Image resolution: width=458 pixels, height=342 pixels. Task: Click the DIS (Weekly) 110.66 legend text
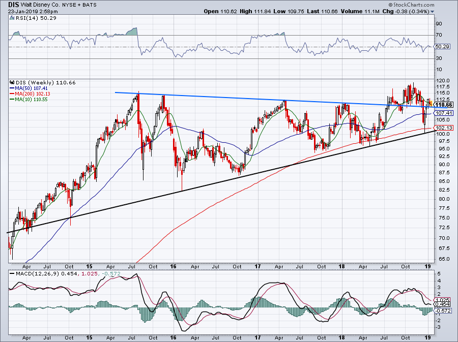(x=46, y=82)
